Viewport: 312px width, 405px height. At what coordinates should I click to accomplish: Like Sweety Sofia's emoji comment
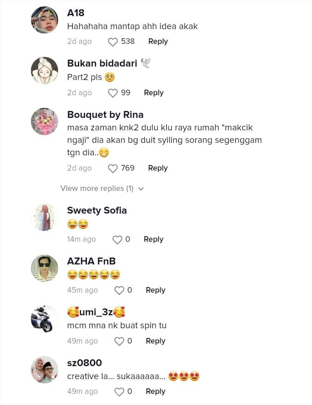point(118,239)
